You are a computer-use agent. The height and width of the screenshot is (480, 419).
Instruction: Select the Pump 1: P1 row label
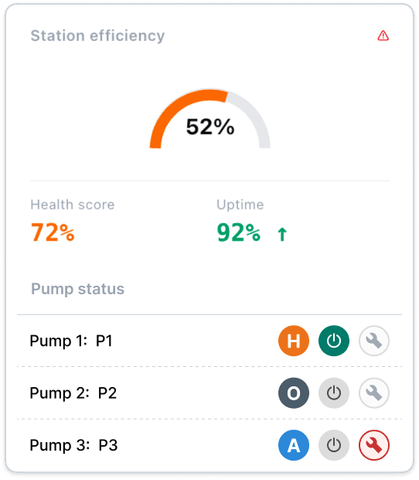(71, 341)
